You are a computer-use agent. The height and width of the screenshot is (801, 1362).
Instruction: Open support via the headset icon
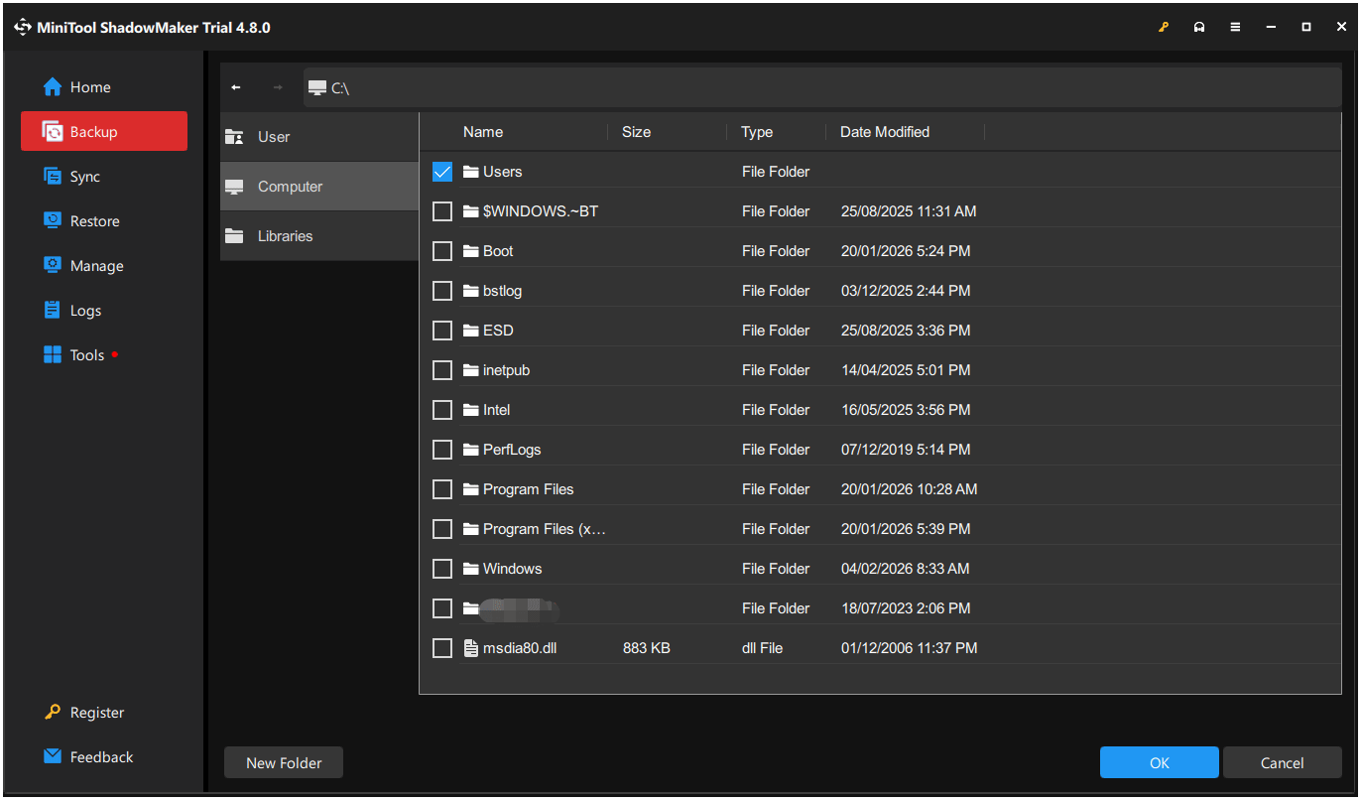click(x=1198, y=27)
